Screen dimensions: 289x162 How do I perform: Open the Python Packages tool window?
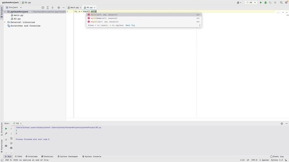[68, 157]
